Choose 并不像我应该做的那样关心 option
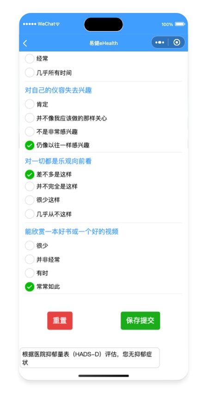 [66, 118]
